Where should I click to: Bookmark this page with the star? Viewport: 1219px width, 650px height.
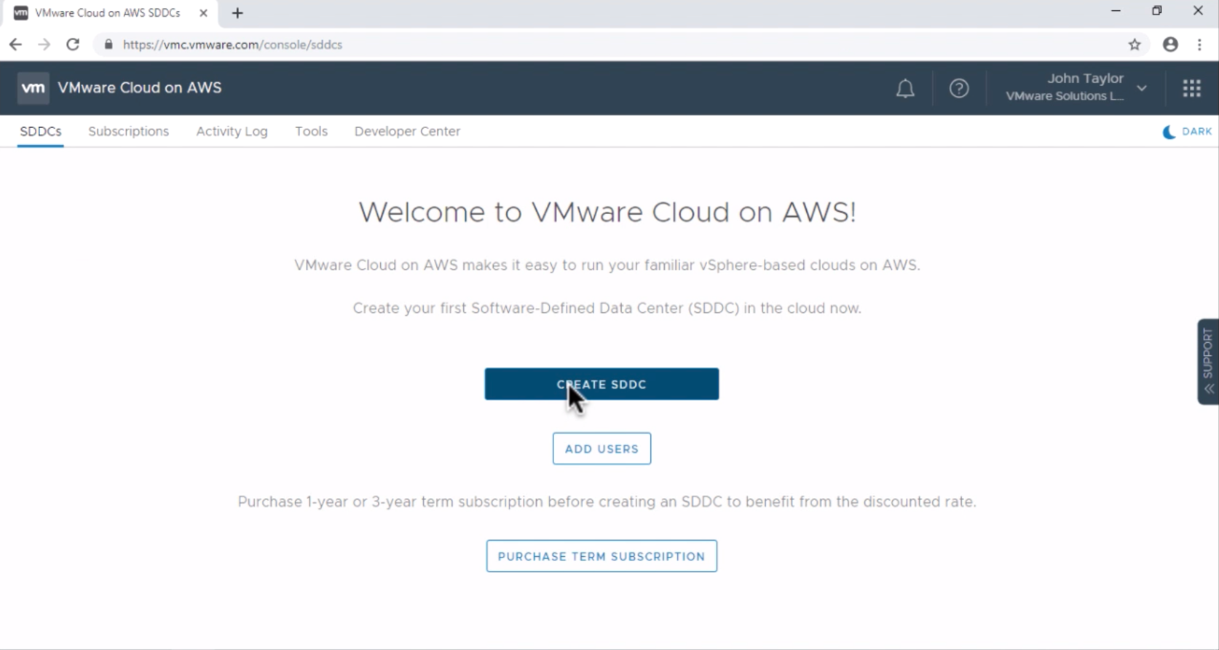coord(1135,44)
